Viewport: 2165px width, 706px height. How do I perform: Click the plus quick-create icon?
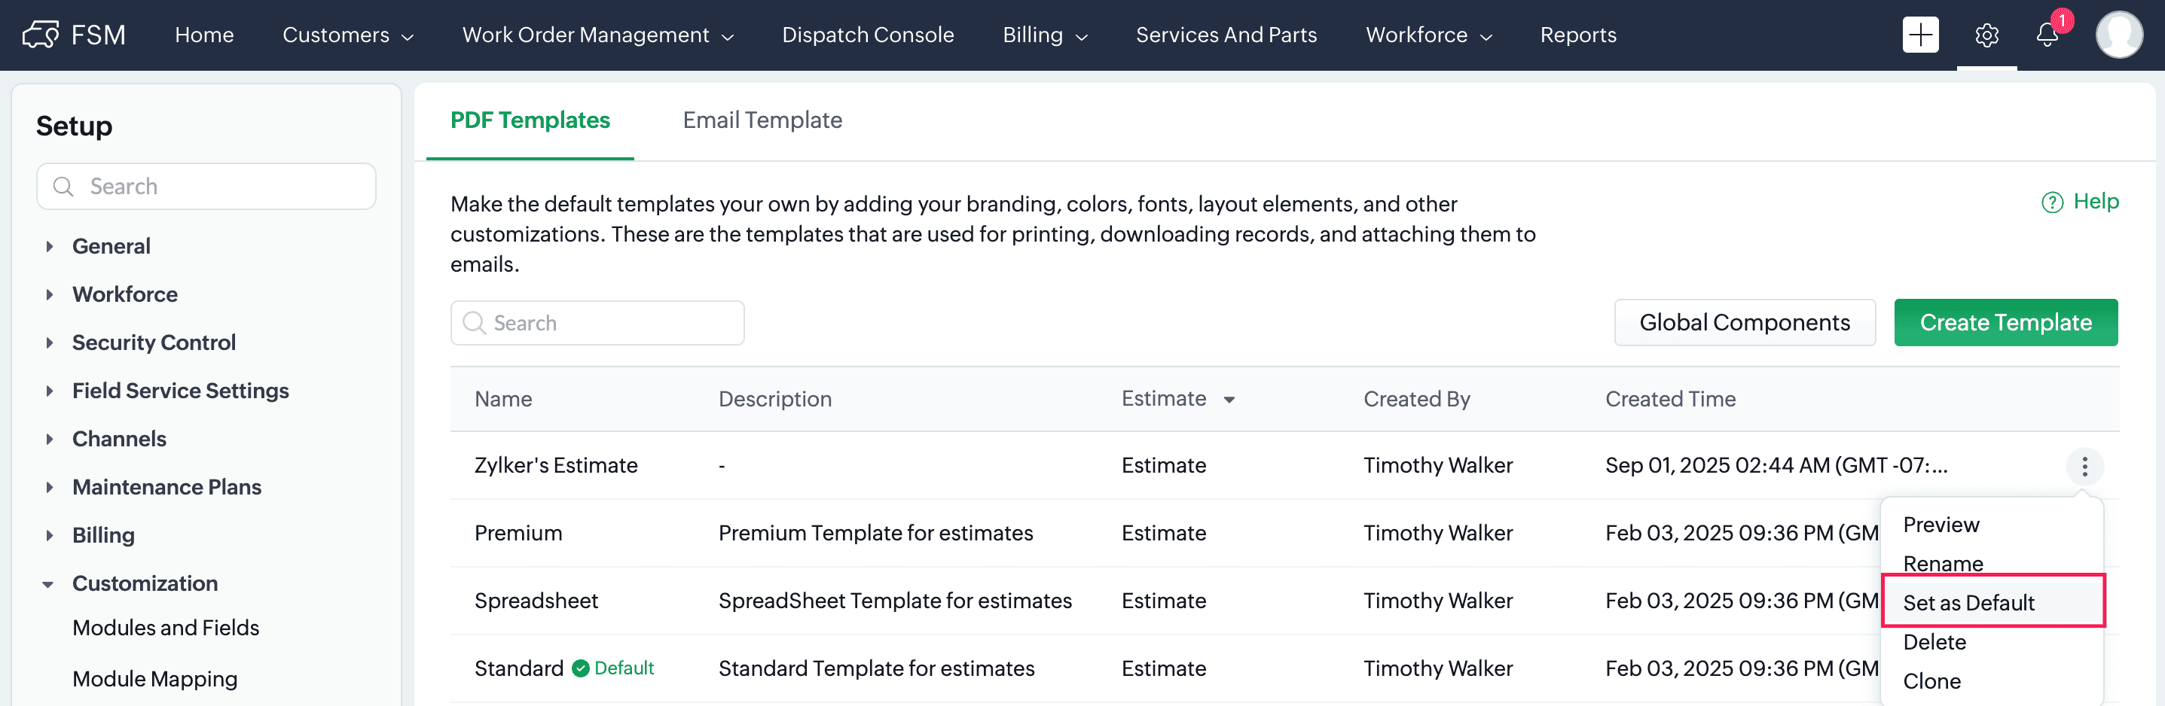1919,35
